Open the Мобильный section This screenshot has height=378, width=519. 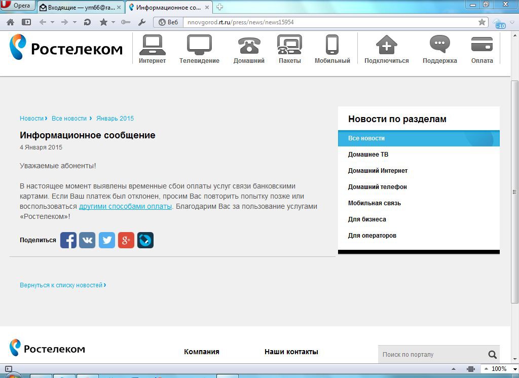click(x=332, y=49)
